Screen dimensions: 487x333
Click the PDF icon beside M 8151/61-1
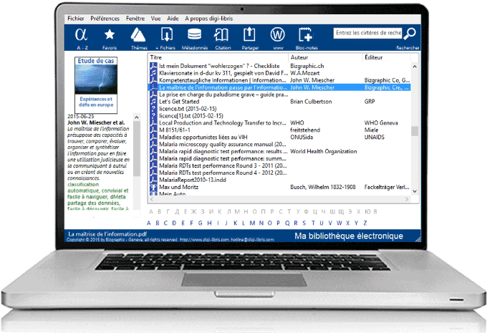[153, 130]
